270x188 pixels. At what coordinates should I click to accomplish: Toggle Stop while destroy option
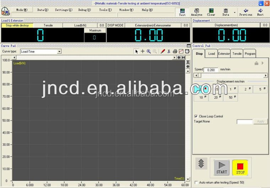[17, 25]
